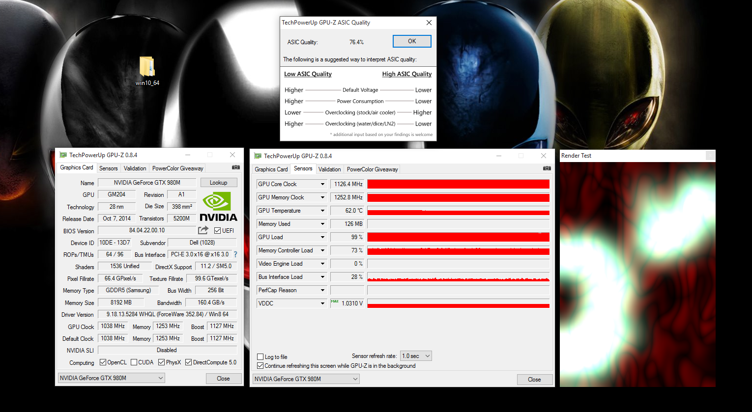Screen dimensions: 752x412
Task: Toggle the DirectCompute 5.0 checkbox
Action: (188, 362)
